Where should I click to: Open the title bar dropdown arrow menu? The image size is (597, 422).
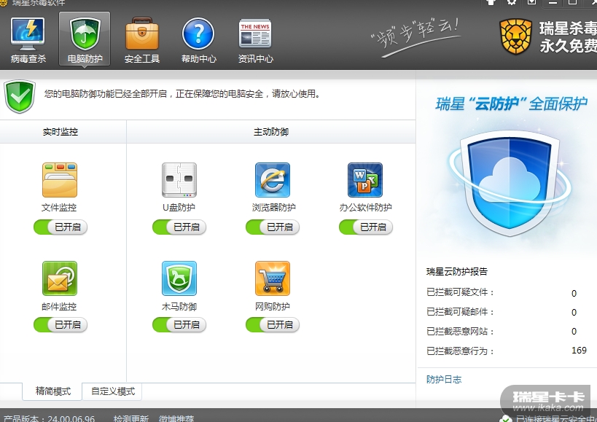(x=532, y=2)
